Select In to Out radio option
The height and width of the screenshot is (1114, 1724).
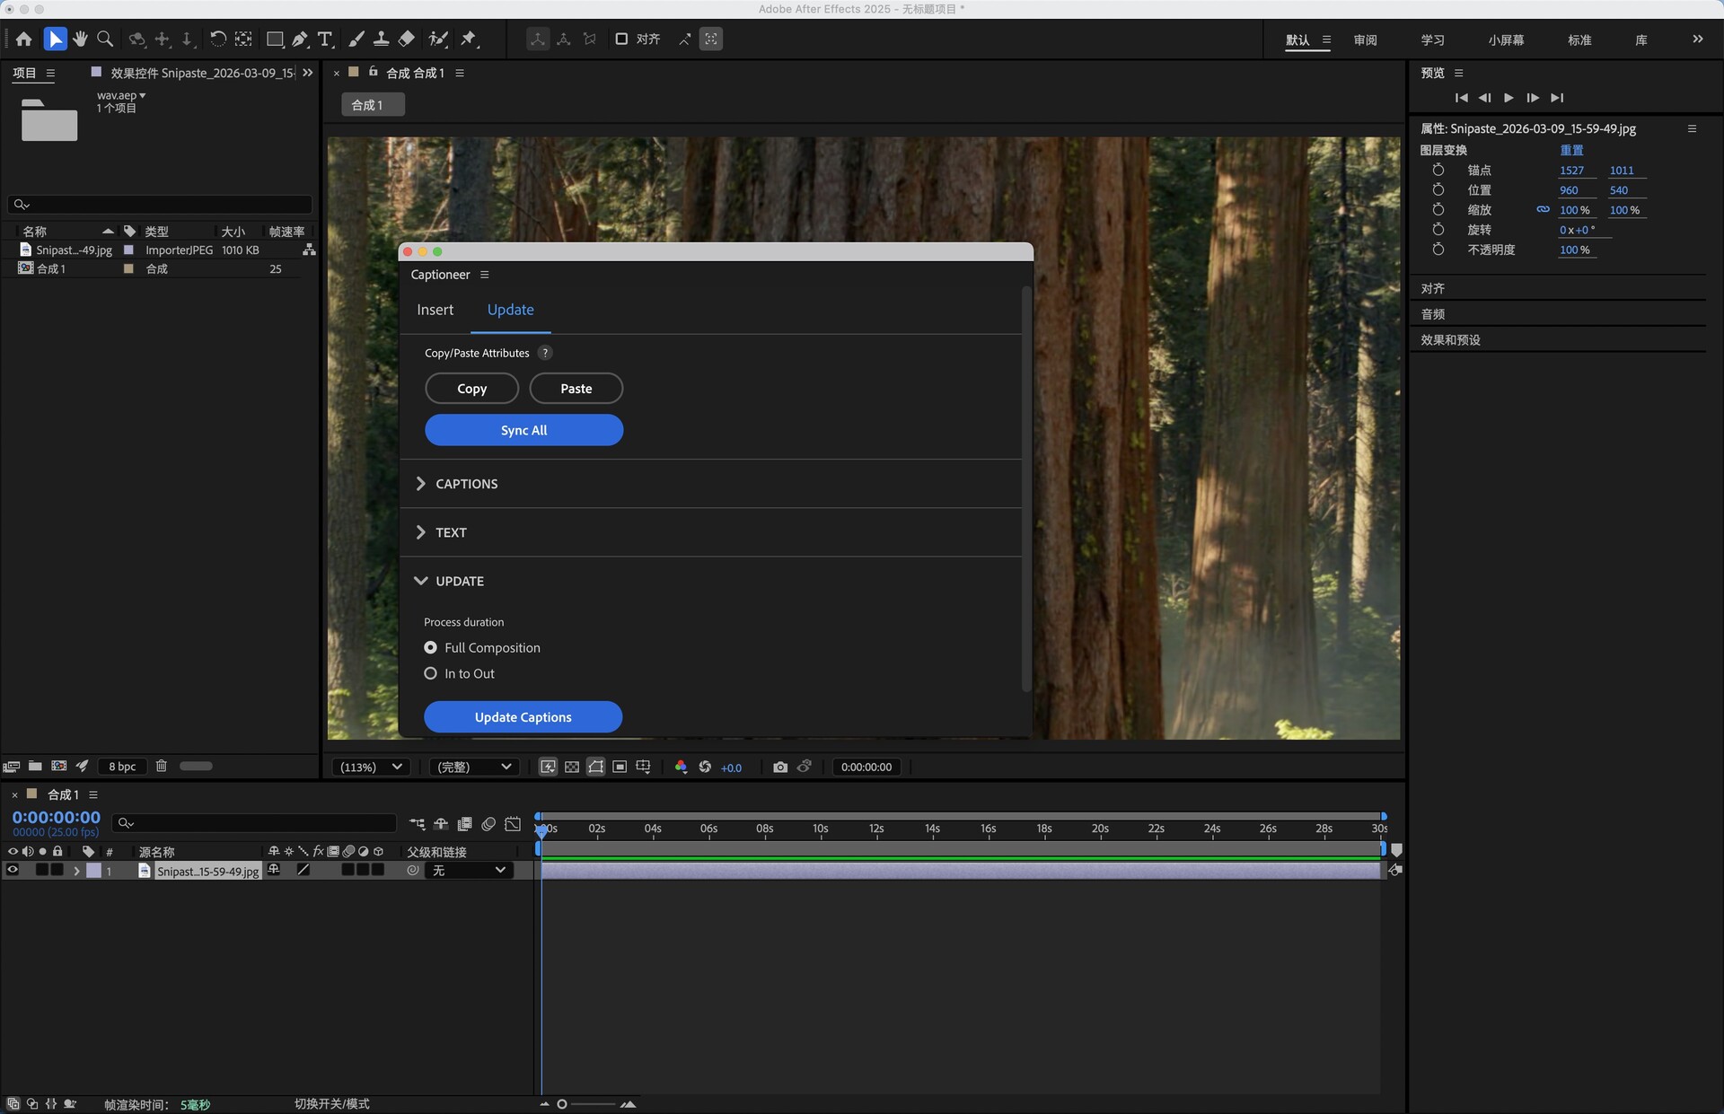coord(431,673)
